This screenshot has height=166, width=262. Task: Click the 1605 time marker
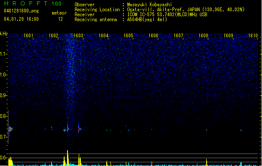click(128, 36)
